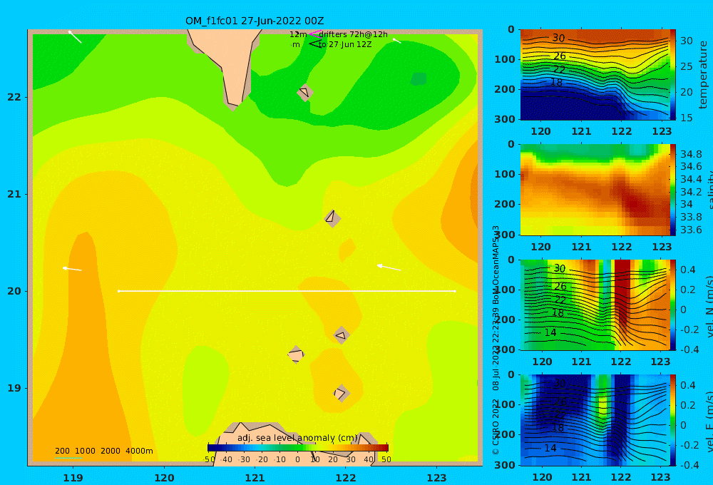This screenshot has height=485, width=713.
Task: Click the '34.8' tick on salinity colorbar
Action: tap(691, 154)
